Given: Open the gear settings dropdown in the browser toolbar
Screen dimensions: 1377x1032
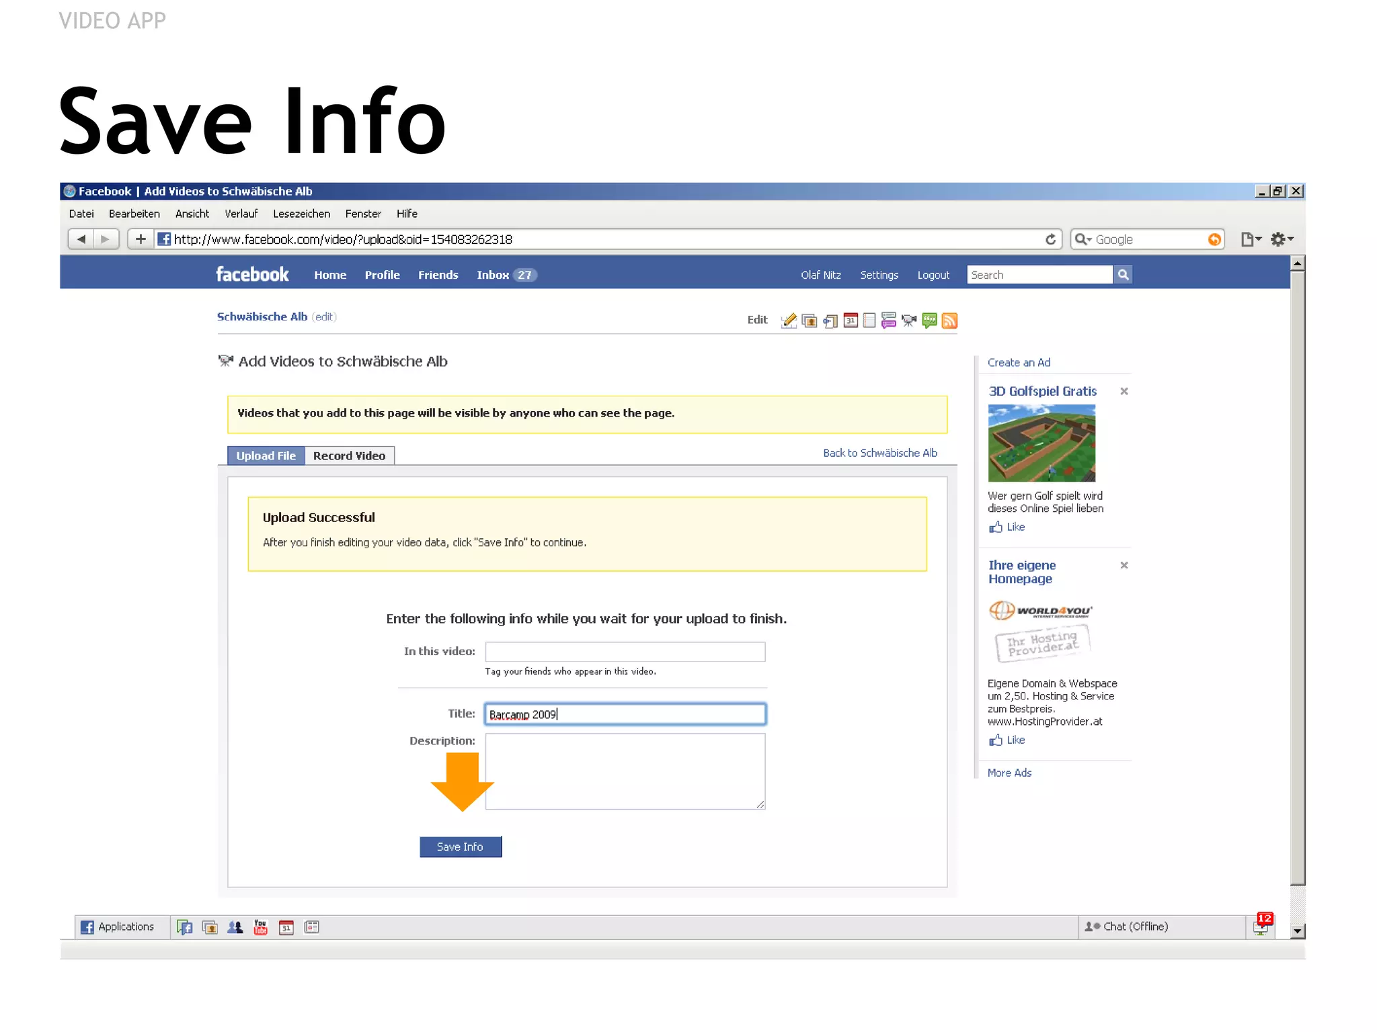Looking at the screenshot, I should 1282,239.
